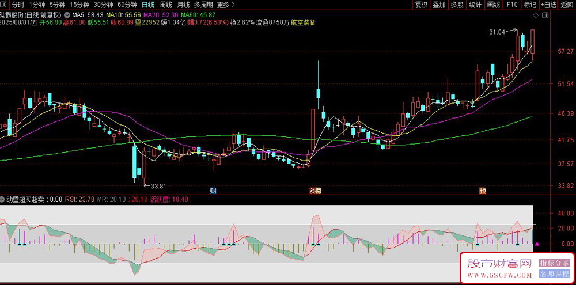Click the 41.75 price axis label
This screenshot has width=576, height=285.
(566, 140)
